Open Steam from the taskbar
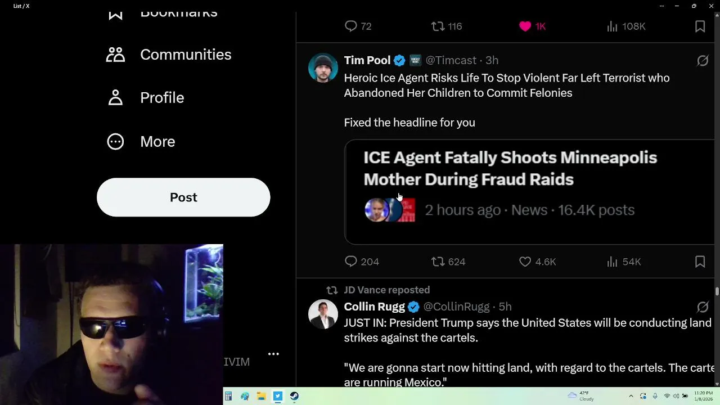Image resolution: width=720 pixels, height=405 pixels. [x=294, y=397]
